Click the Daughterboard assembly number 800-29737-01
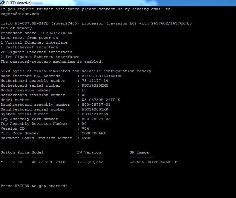236x198 pixels. click(x=96, y=105)
